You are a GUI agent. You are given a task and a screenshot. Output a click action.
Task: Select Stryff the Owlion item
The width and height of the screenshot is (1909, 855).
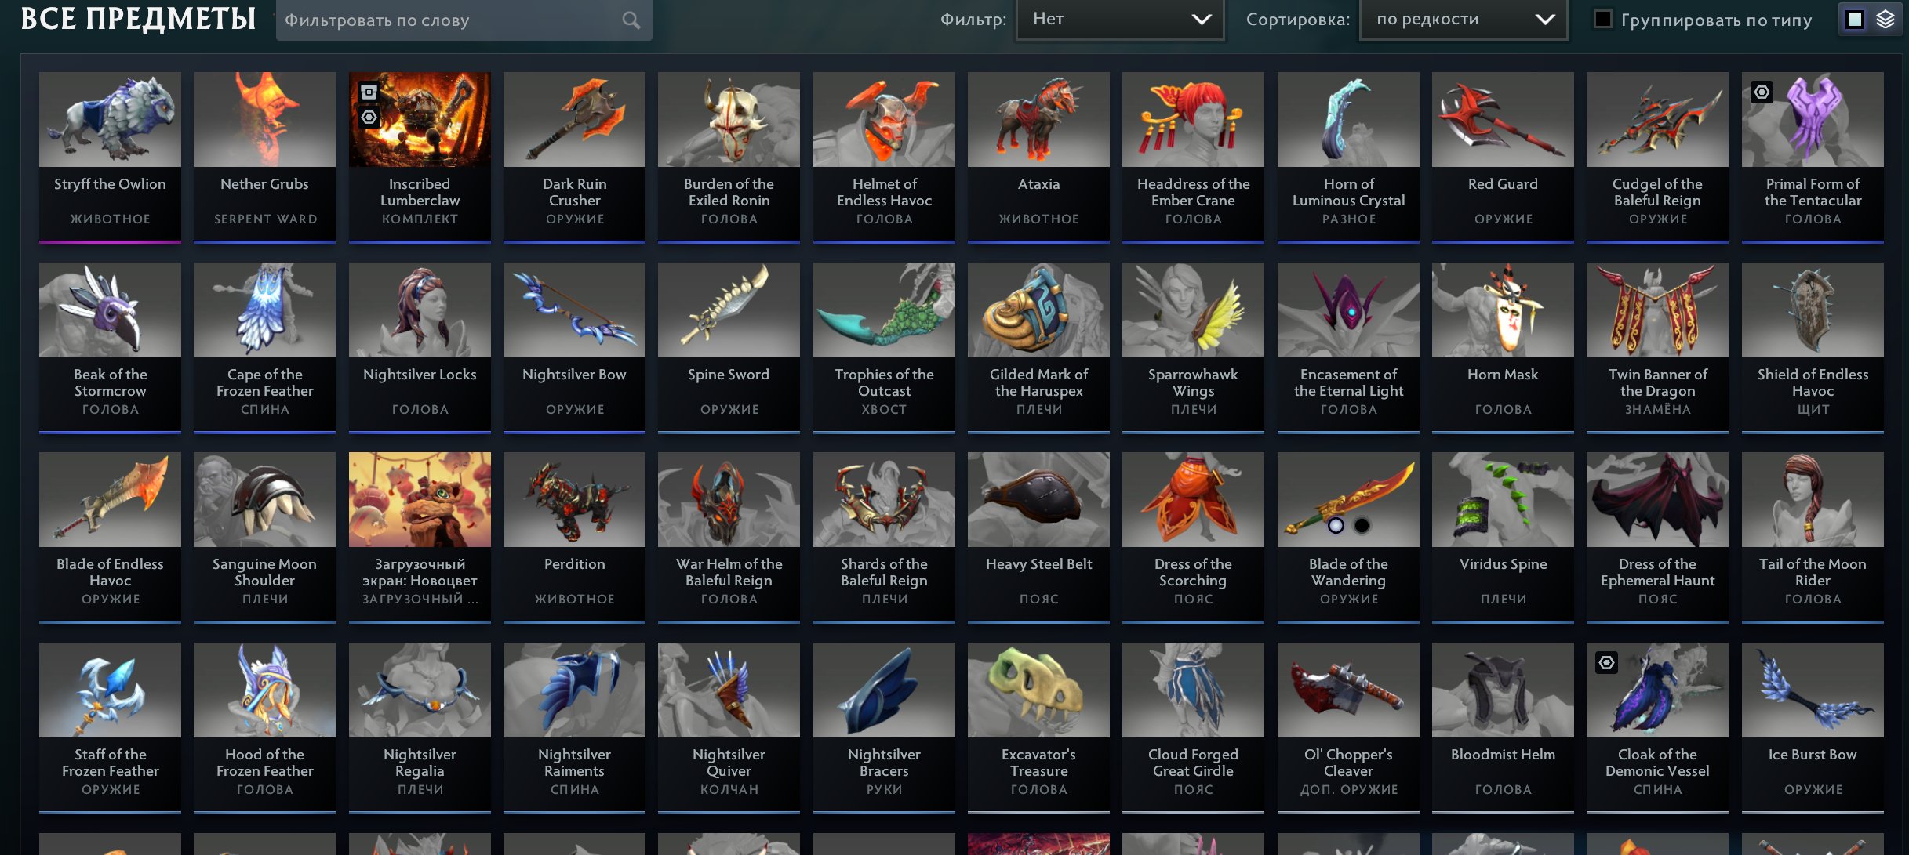click(110, 158)
